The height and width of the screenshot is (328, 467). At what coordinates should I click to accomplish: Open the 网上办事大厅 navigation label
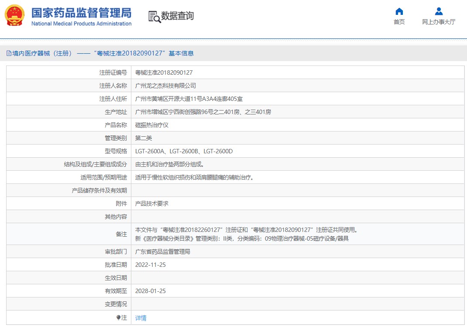[439, 22]
